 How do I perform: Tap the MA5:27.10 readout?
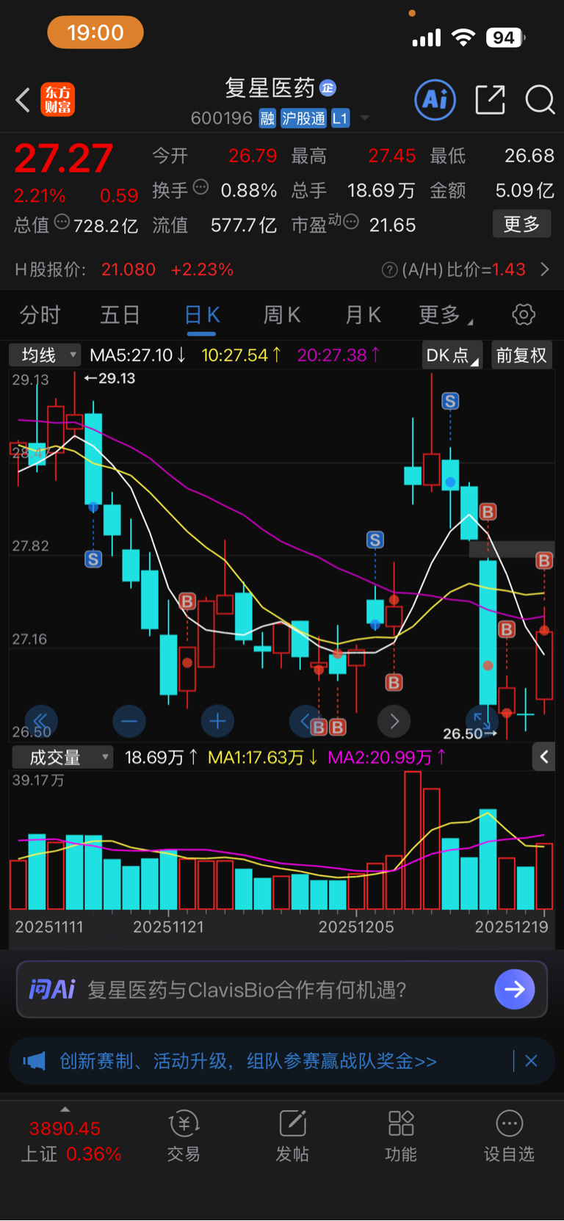click(x=137, y=355)
